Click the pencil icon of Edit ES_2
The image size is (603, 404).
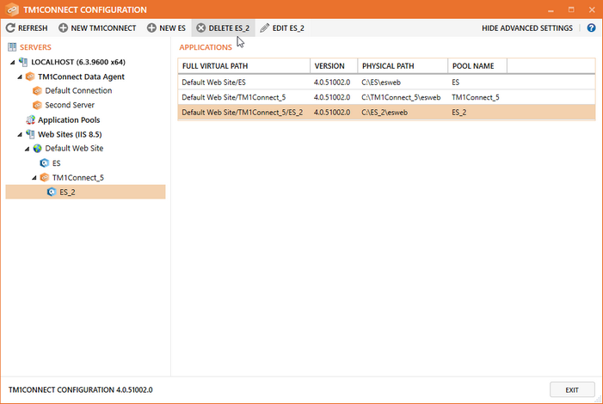(265, 28)
